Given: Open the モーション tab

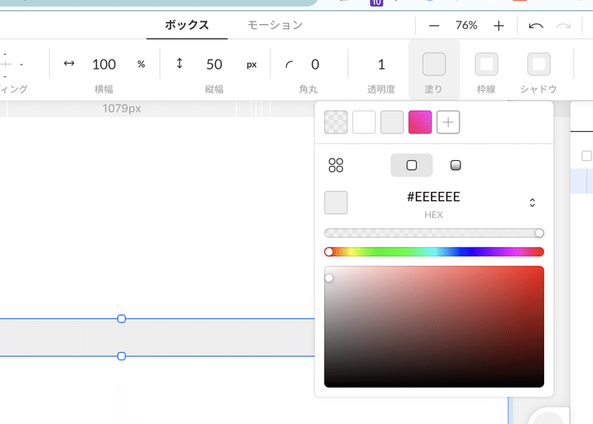Looking at the screenshot, I should [x=275, y=25].
